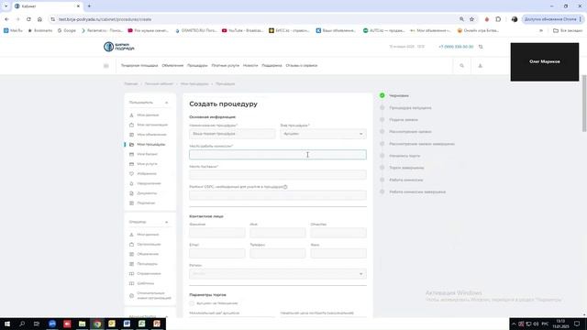Click the search magnifier icon in the site navbar
This screenshot has width=587, height=330.
pos(461,66)
